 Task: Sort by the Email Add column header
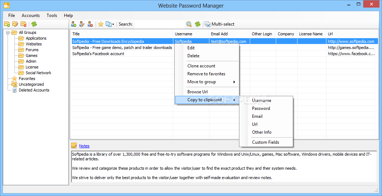click(229, 34)
